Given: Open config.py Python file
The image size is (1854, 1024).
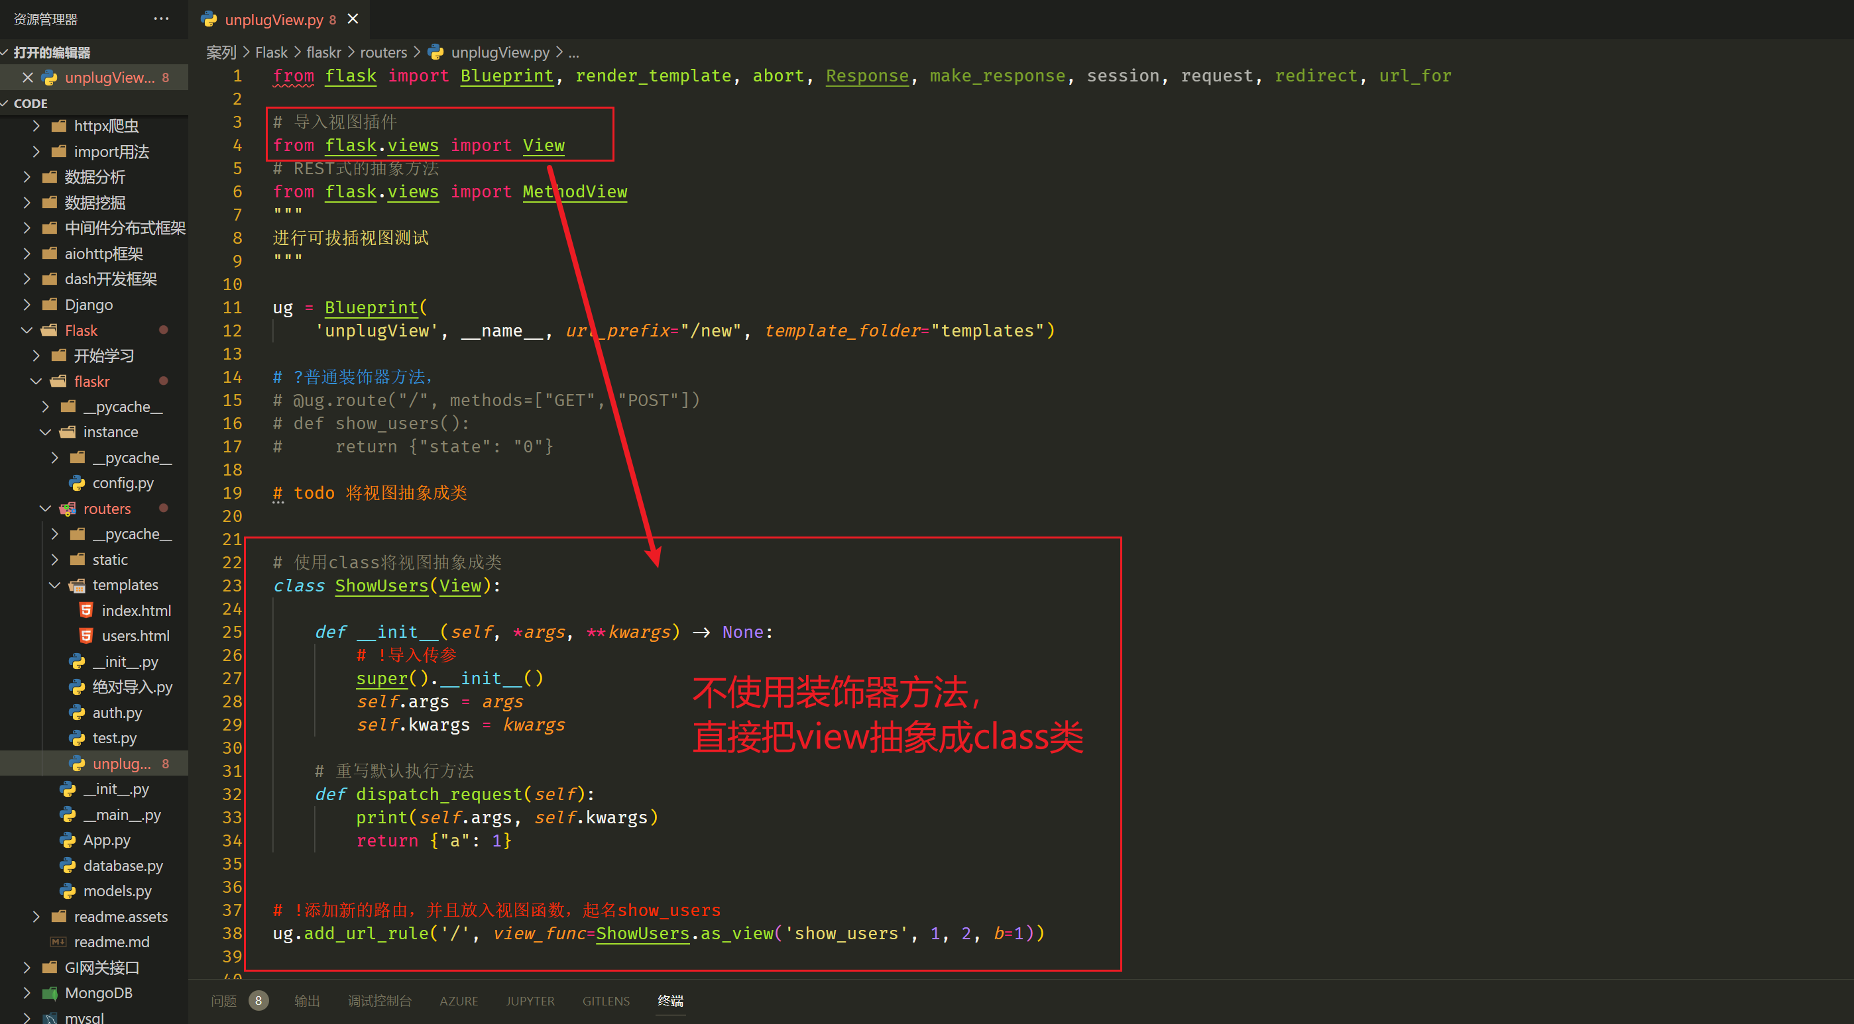Looking at the screenshot, I should click(x=123, y=484).
